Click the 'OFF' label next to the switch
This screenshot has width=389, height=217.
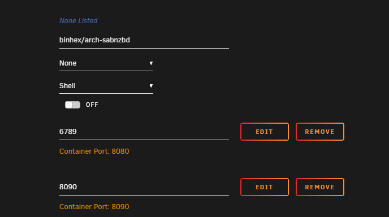tap(92, 105)
